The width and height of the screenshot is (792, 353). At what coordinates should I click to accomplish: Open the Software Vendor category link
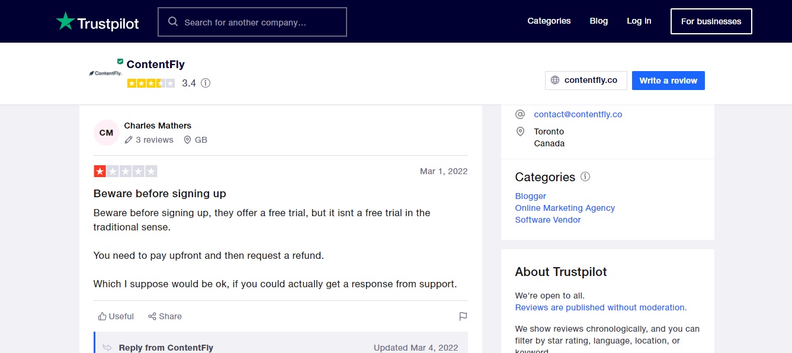click(548, 220)
